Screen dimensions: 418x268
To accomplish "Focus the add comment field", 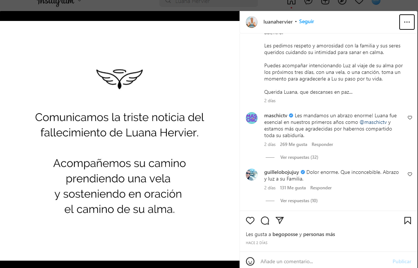I will coord(324,261).
